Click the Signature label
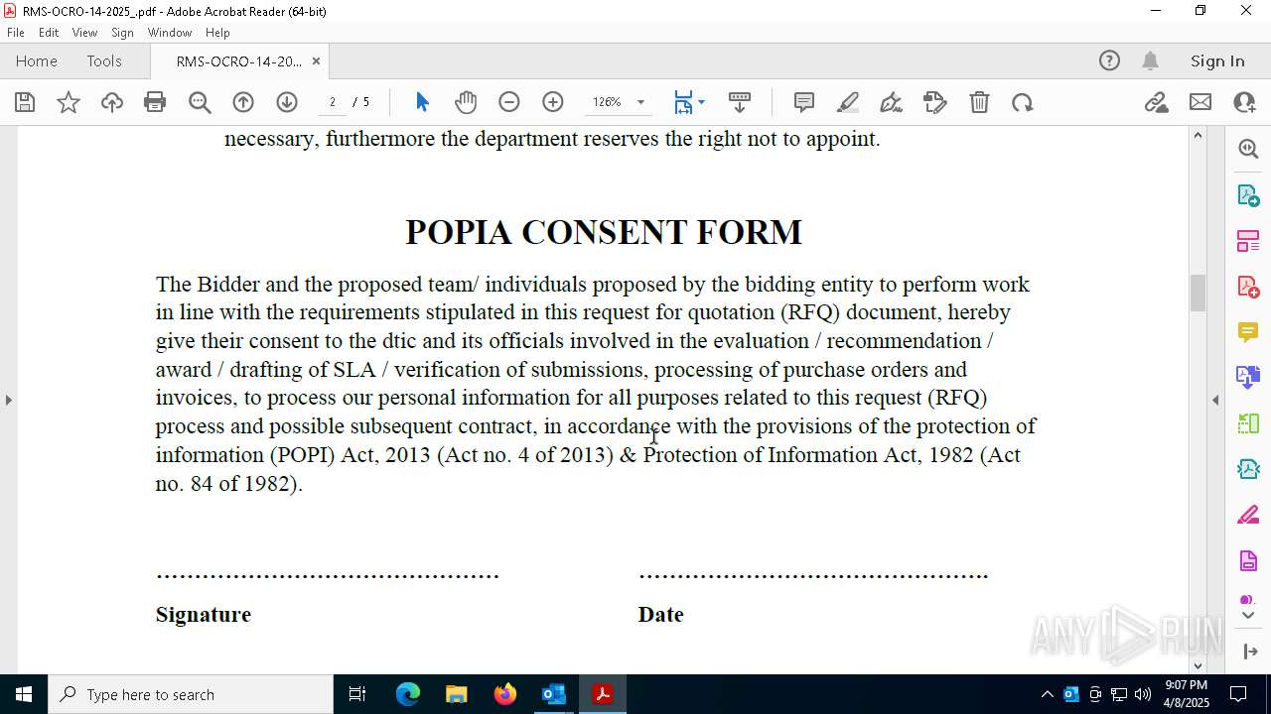 [204, 615]
